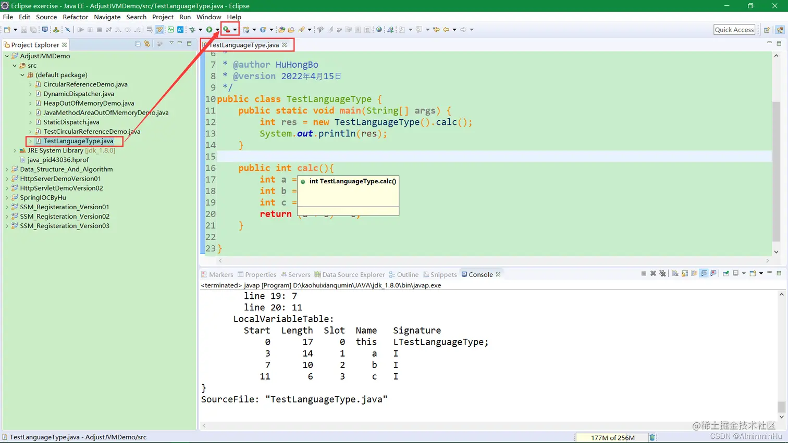The image size is (788, 443).
Task: Toggle Show Console on Standard Out
Action: [704, 273]
